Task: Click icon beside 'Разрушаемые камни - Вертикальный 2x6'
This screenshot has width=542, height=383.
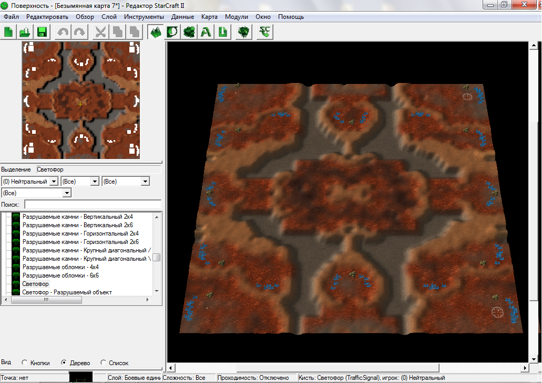Action: 16,225
